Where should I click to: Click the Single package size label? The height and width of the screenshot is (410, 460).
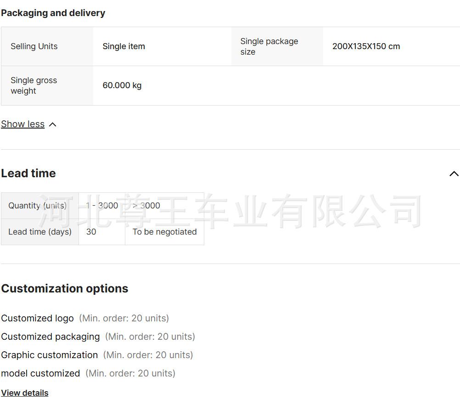click(x=269, y=46)
